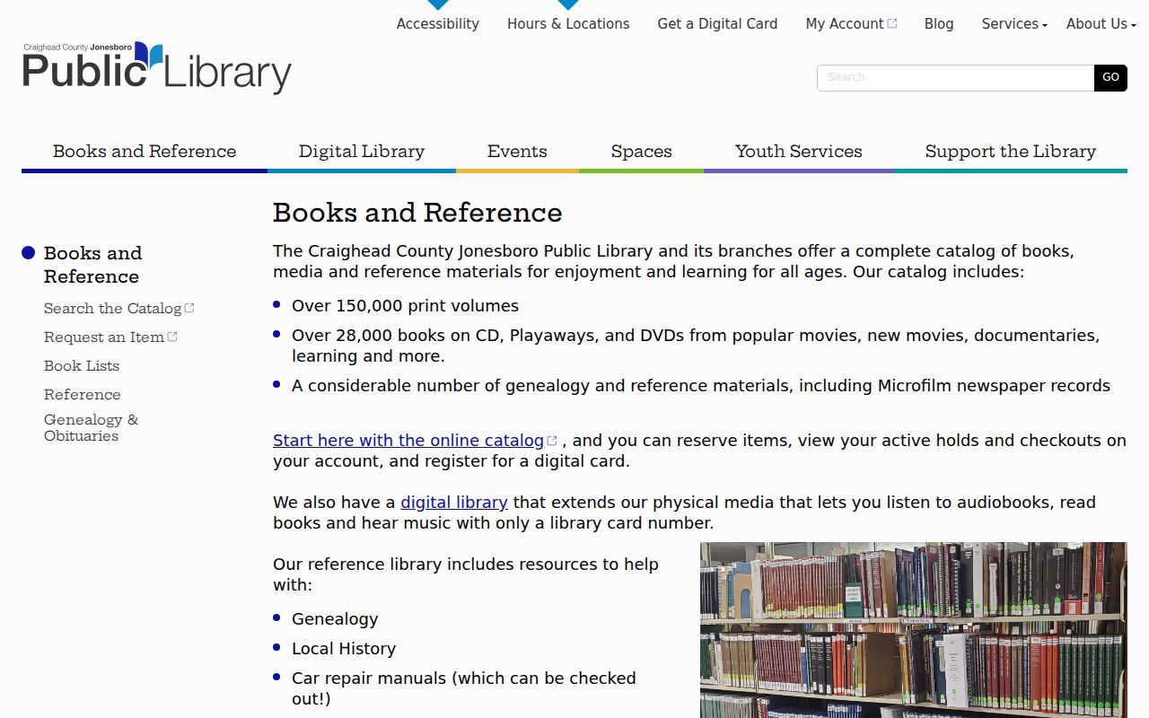Open Book Lists in the sidebar

point(82,366)
